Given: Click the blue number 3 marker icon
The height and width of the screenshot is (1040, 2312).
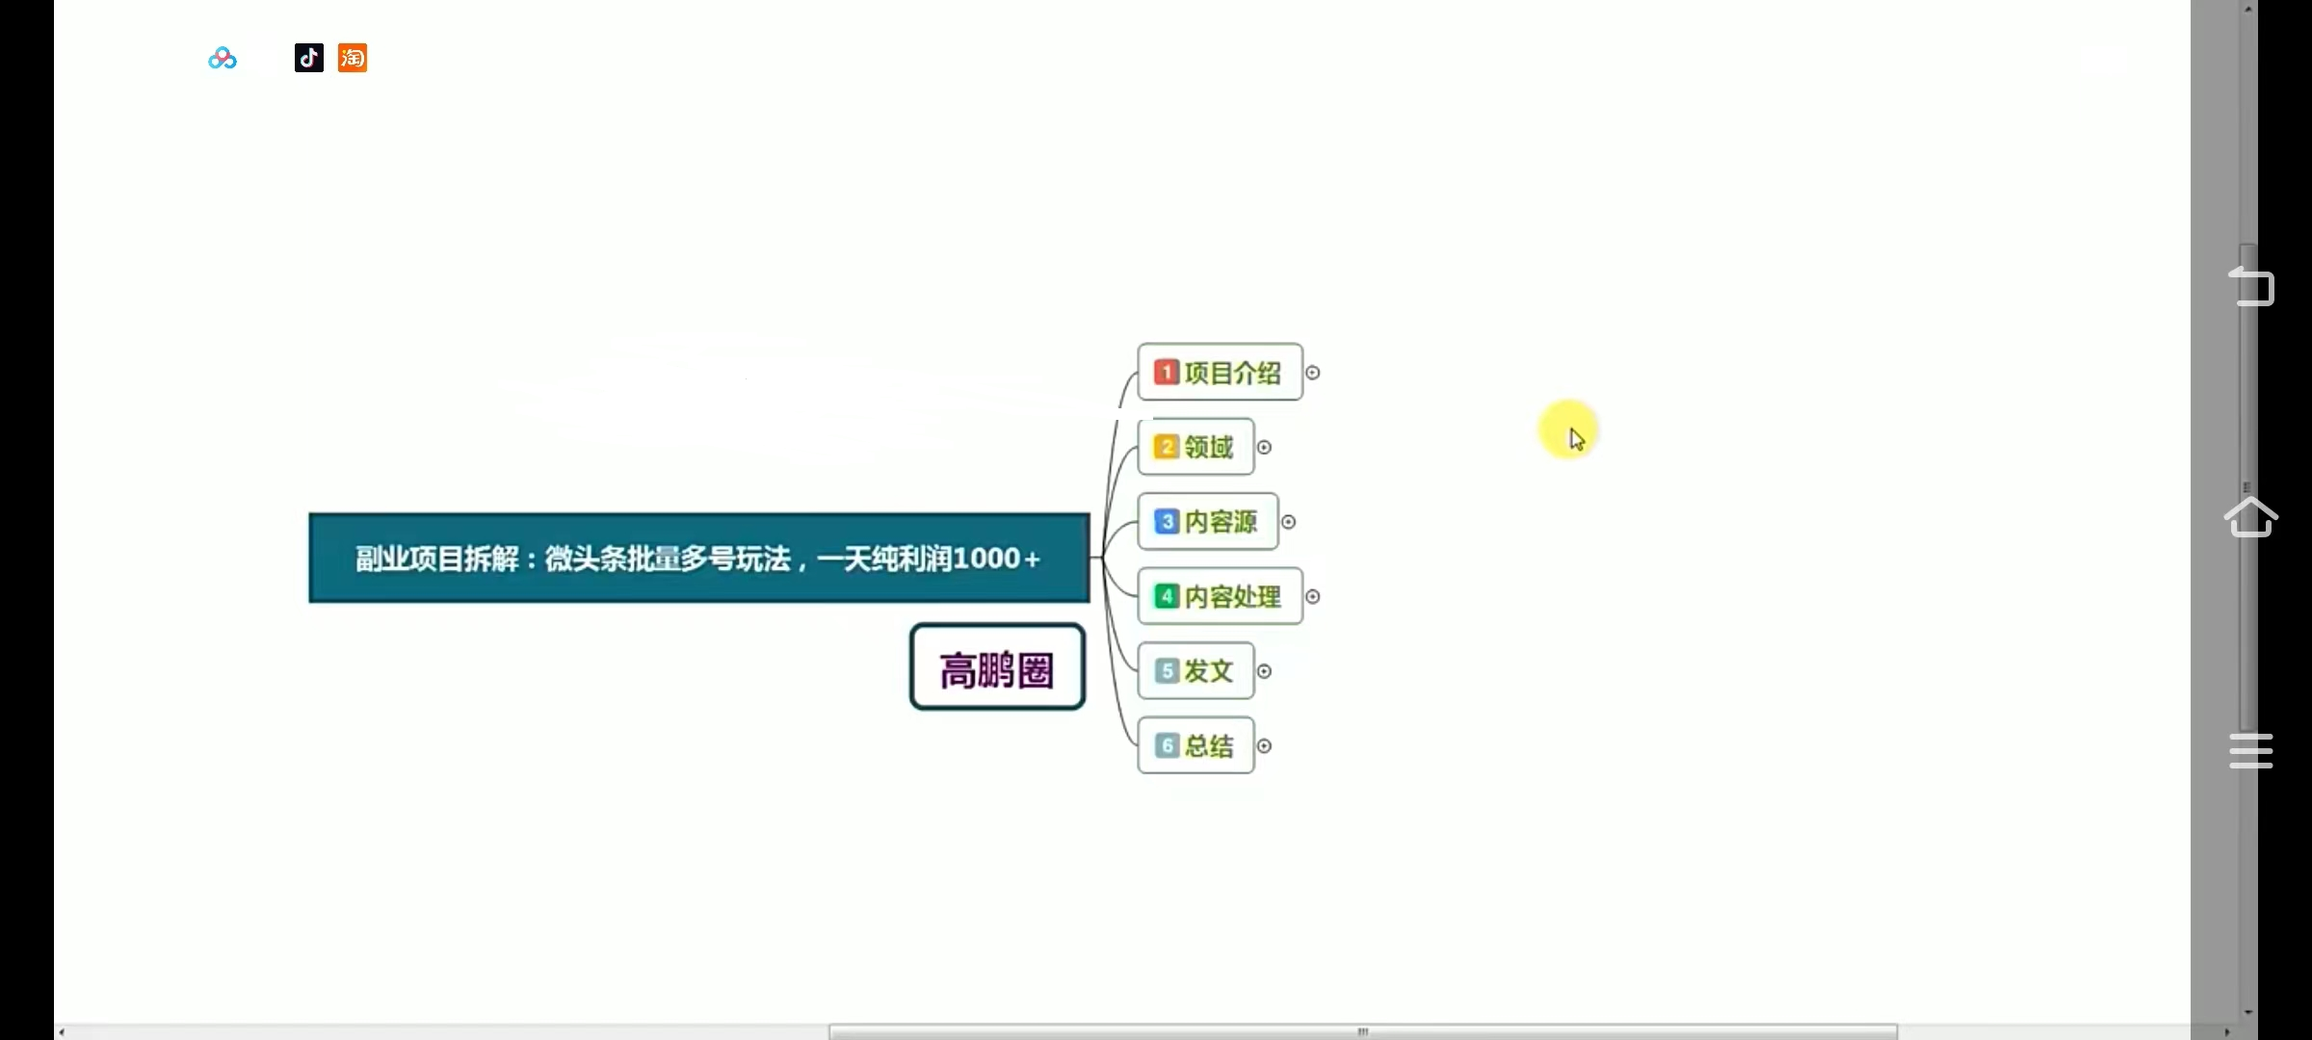Looking at the screenshot, I should pos(1167,521).
